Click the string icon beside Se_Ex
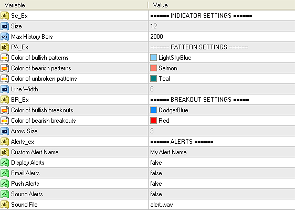Viewport: 295px width, 212px height. click(x=5, y=16)
